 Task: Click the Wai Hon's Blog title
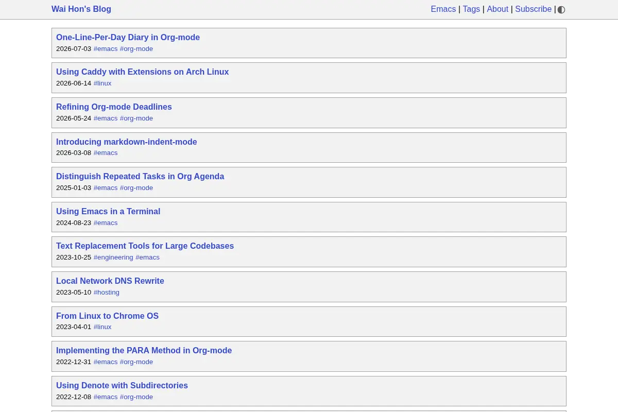81,9
